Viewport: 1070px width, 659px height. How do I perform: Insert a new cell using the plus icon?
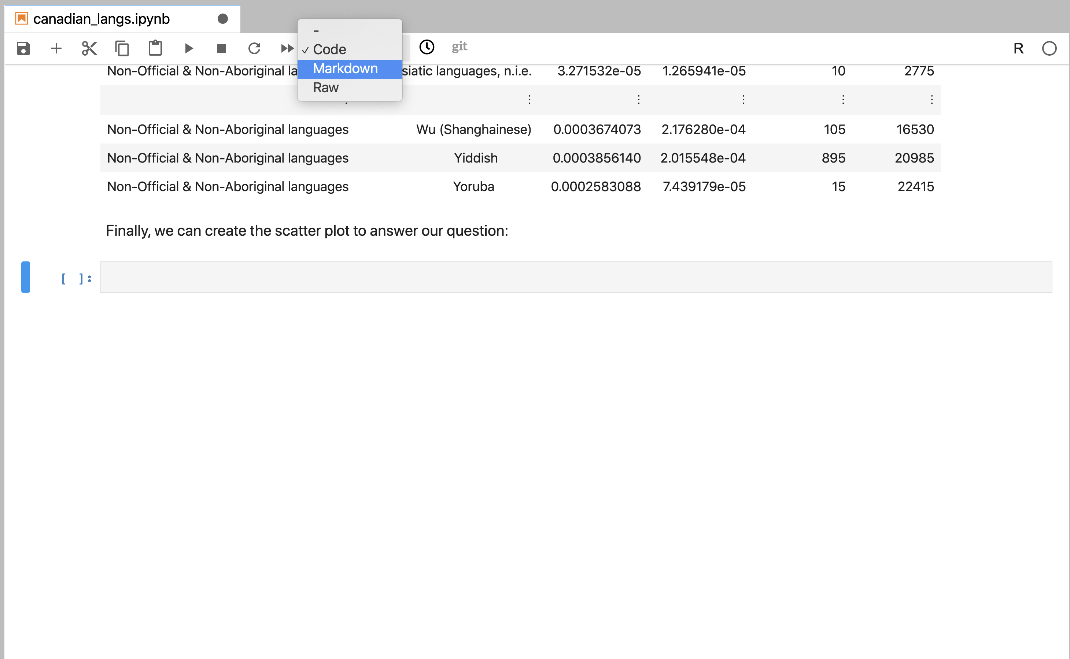56,48
